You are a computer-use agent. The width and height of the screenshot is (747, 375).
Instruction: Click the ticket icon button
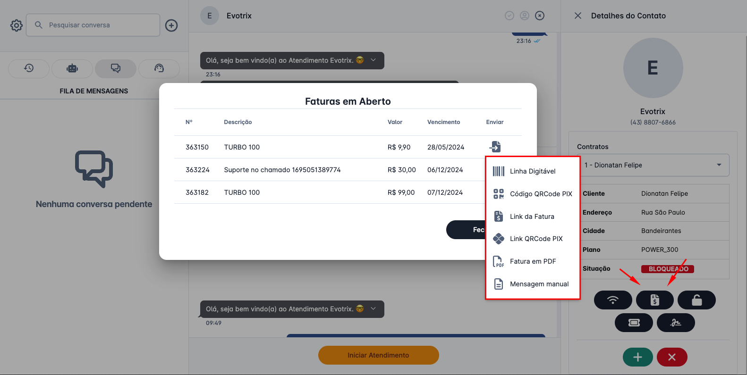click(634, 323)
